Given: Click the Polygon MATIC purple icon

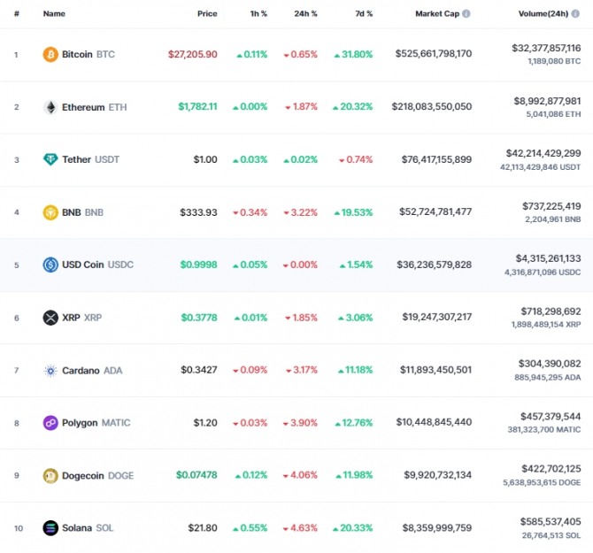Looking at the screenshot, I should click(x=50, y=423).
